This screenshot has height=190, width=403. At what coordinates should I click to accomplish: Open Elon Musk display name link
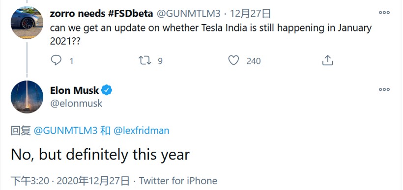[74, 90]
